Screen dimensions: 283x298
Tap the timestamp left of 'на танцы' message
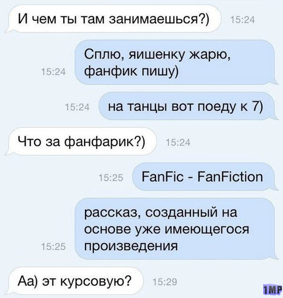click(x=77, y=107)
